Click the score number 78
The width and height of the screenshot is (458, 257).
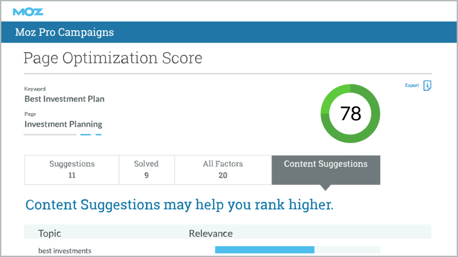[x=350, y=114]
